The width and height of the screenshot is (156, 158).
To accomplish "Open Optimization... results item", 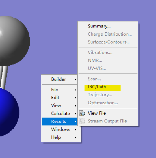I will [108, 103].
